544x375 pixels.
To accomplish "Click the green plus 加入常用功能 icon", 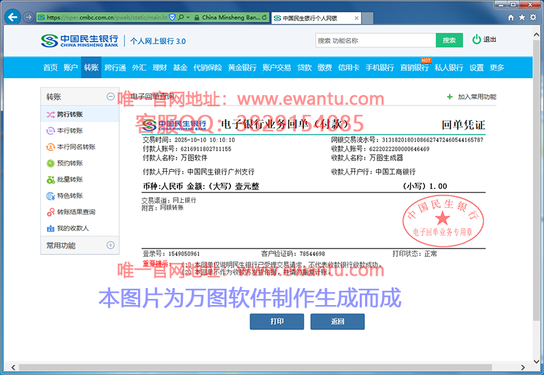I will (449, 96).
